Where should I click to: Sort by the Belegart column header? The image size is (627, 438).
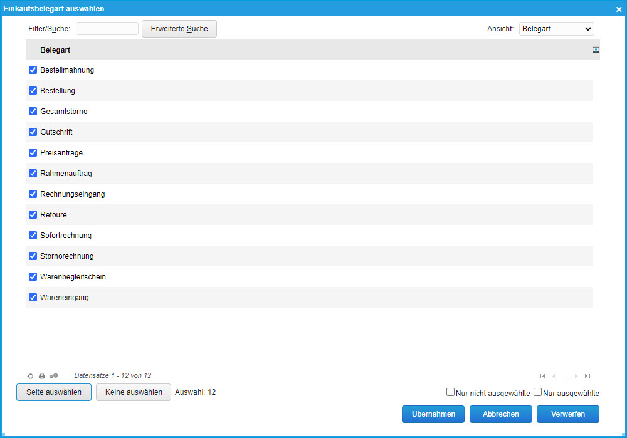tap(55, 50)
